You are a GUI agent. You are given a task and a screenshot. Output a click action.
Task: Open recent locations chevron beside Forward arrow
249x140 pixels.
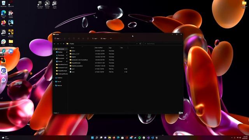61,44
